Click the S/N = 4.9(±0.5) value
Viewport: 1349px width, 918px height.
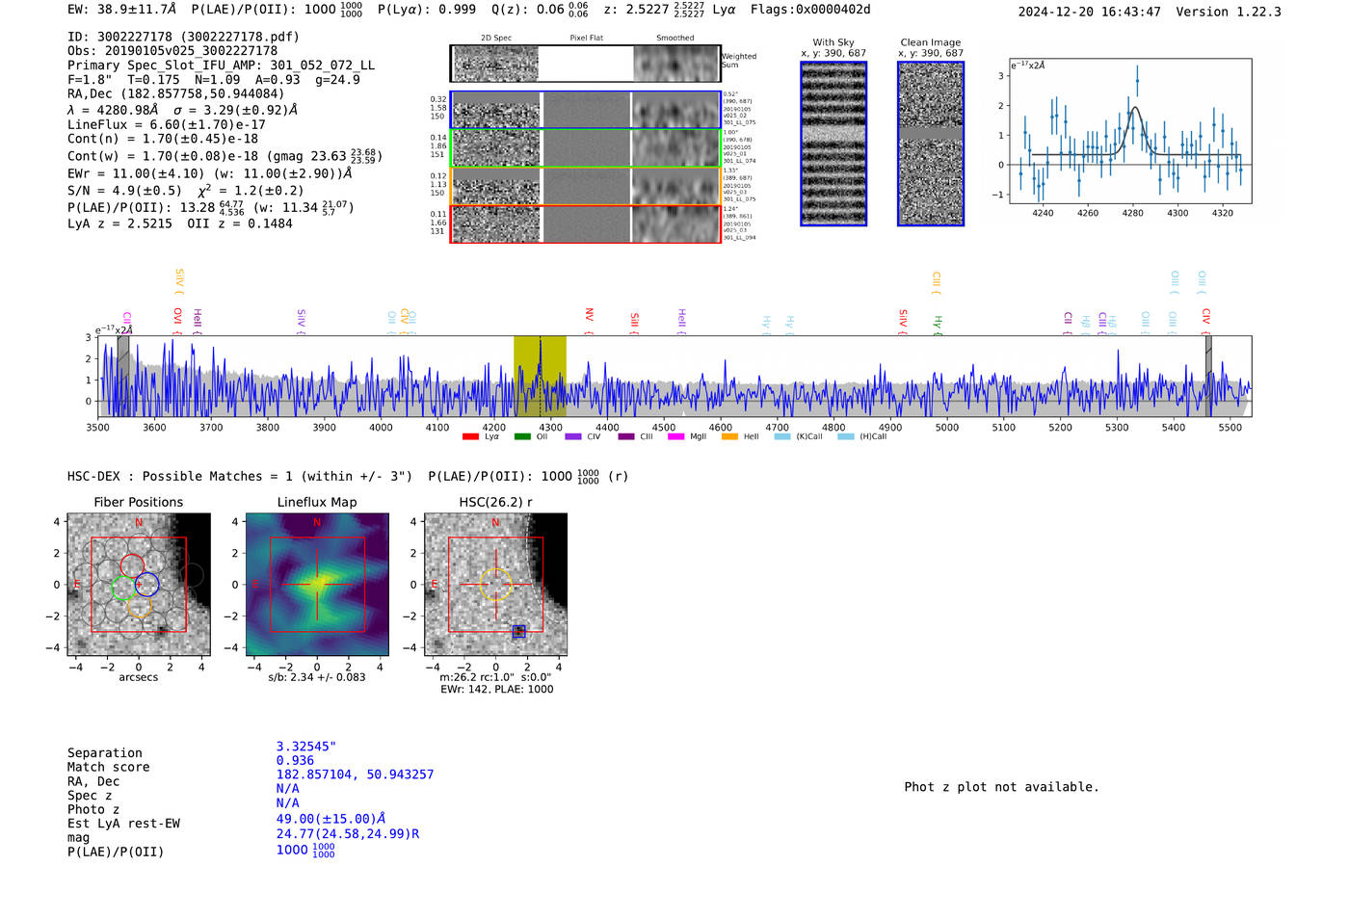(x=124, y=191)
